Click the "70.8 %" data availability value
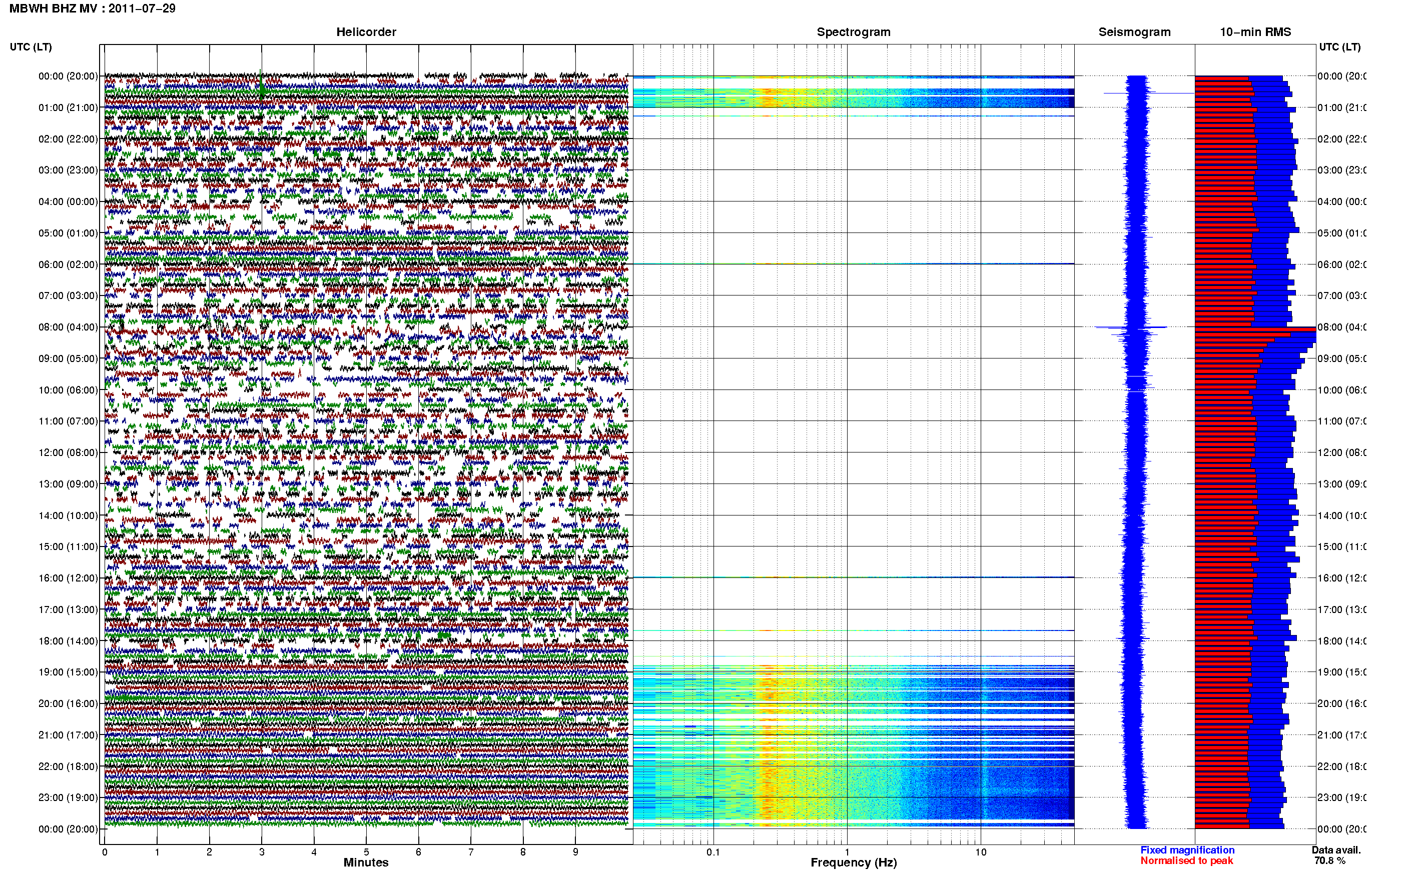 coord(1329,861)
